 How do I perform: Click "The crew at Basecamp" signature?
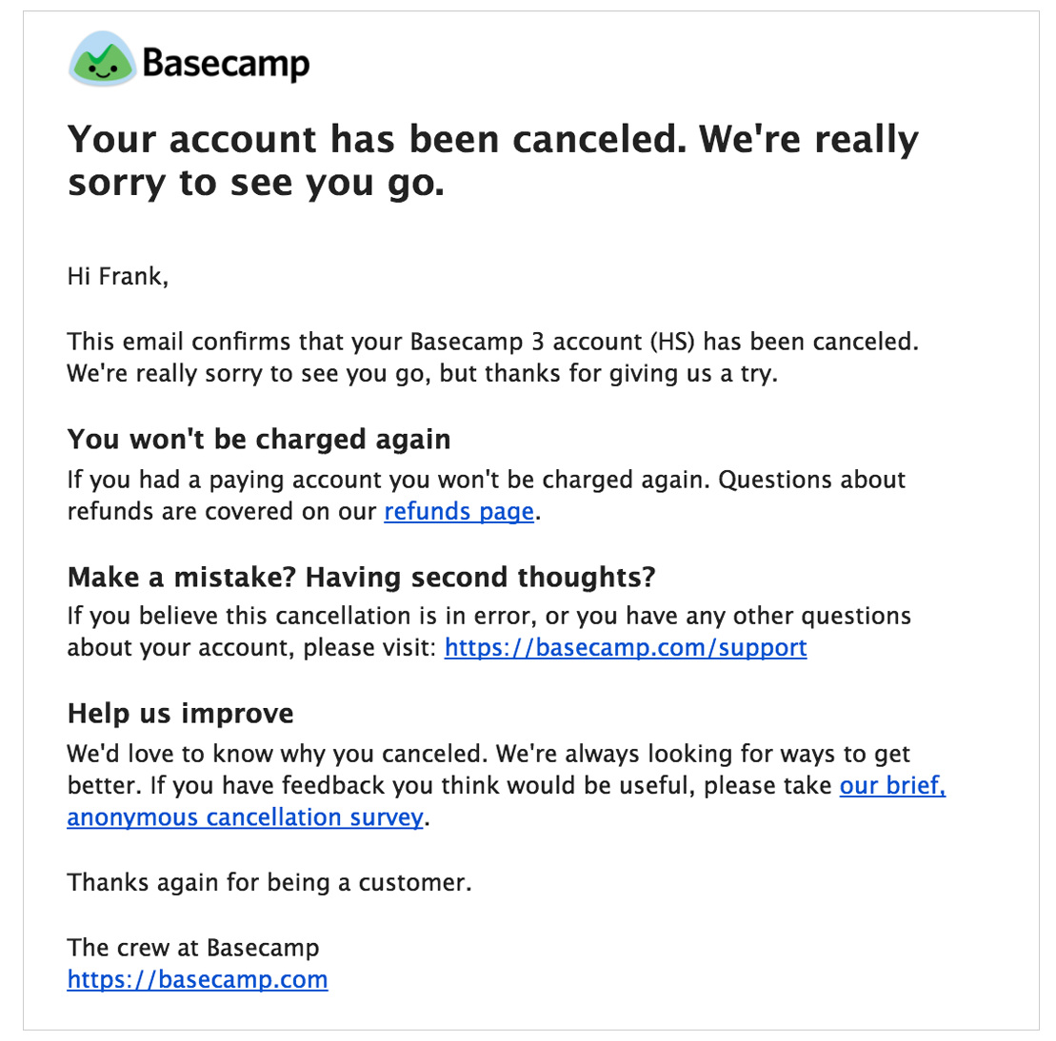coord(193,948)
